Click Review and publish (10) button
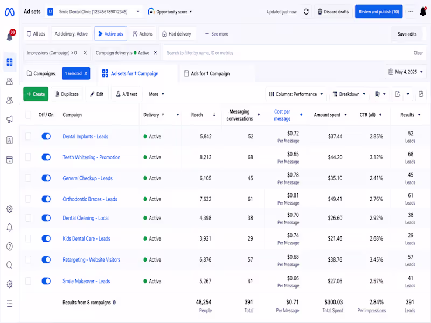Image resolution: width=431 pixels, height=323 pixels. tap(379, 11)
